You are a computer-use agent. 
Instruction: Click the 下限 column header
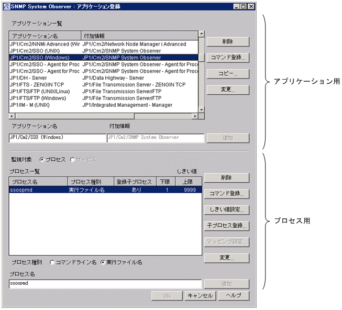click(x=166, y=182)
